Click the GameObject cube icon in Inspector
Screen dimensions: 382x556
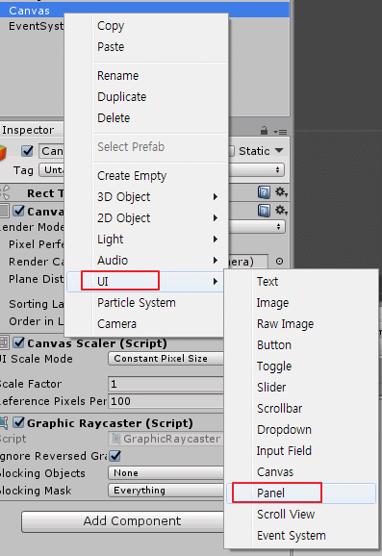click(3, 153)
